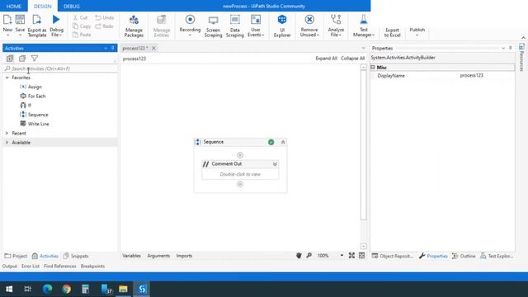The height and width of the screenshot is (297, 528).
Task: Open the 100% zoom dropdown
Action: point(342,256)
